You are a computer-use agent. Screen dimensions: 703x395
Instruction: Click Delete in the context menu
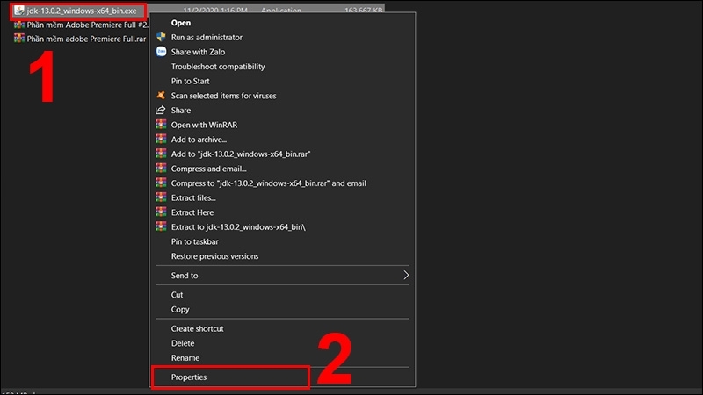click(x=183, y=343)
